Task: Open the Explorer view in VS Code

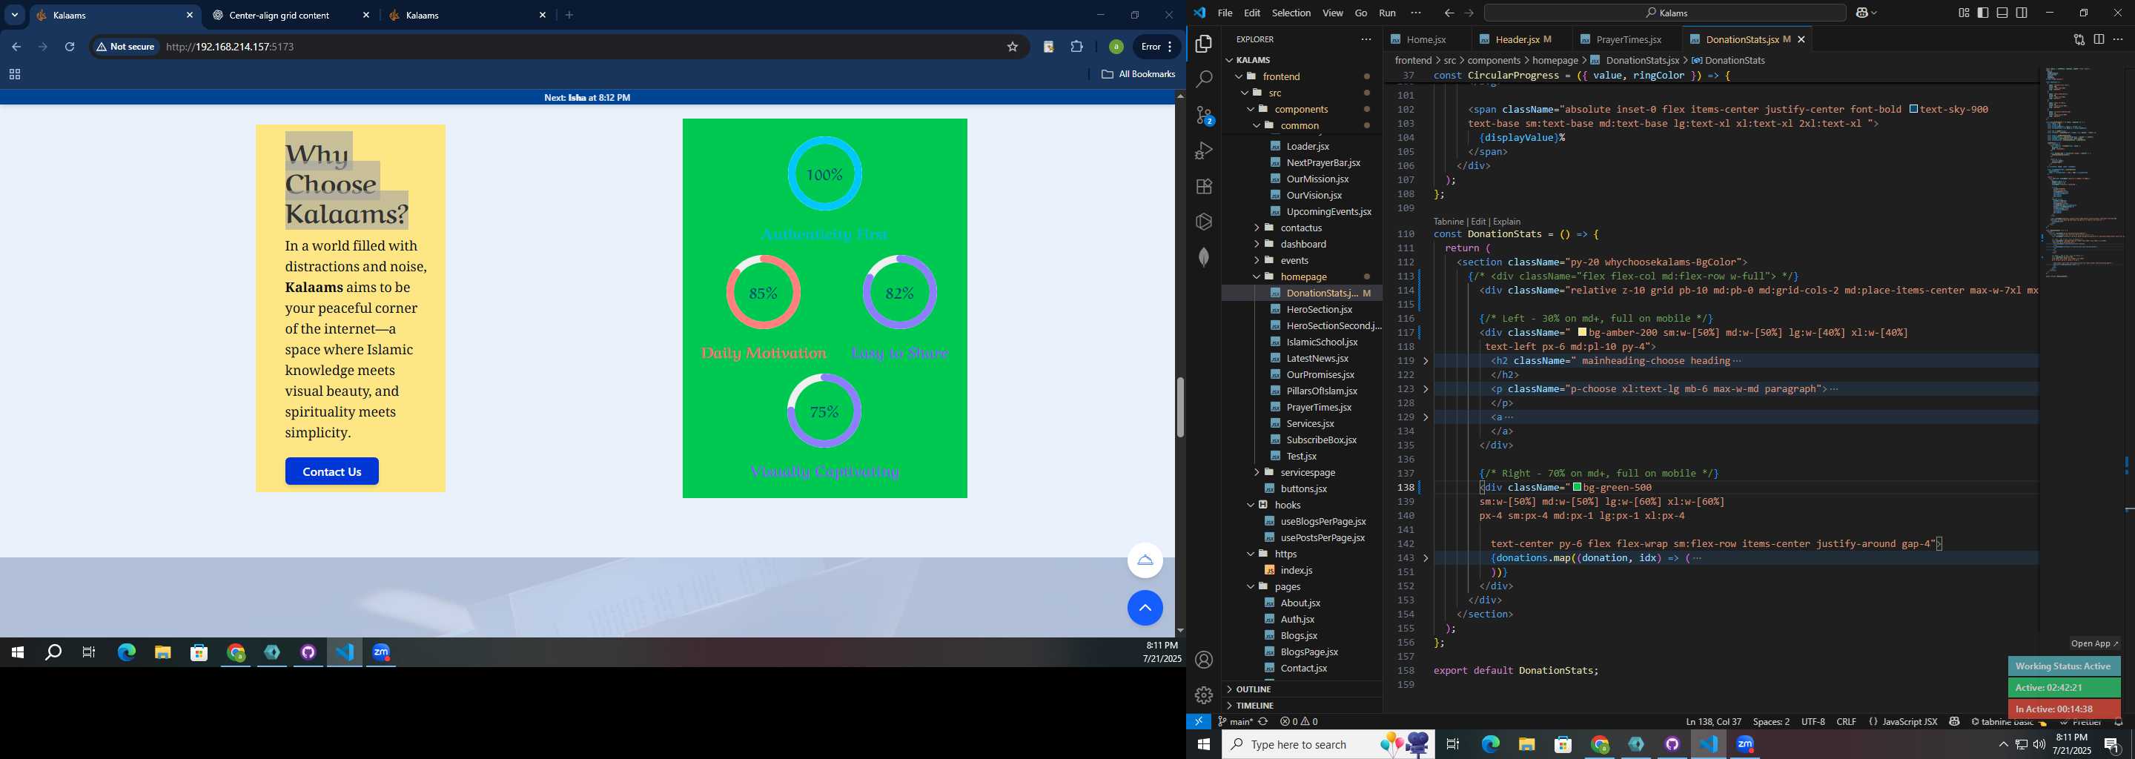Action: coord(1203,43)
